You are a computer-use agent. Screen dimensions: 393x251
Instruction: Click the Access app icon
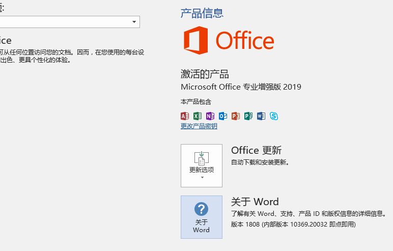185,116
